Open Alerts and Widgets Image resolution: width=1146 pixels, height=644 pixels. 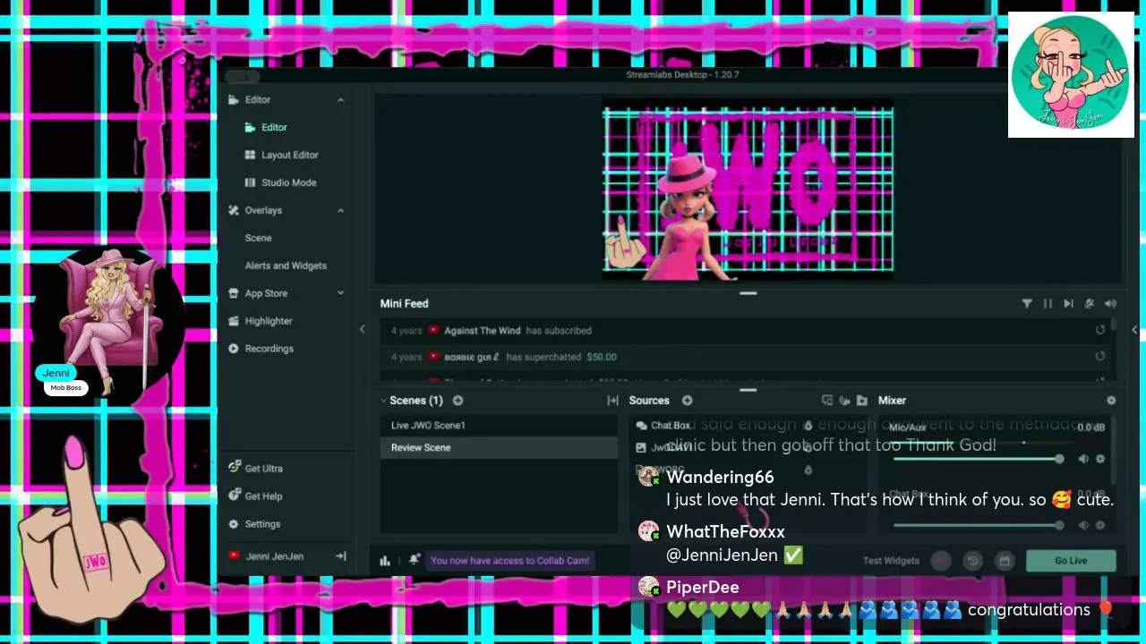coord(286,266)
